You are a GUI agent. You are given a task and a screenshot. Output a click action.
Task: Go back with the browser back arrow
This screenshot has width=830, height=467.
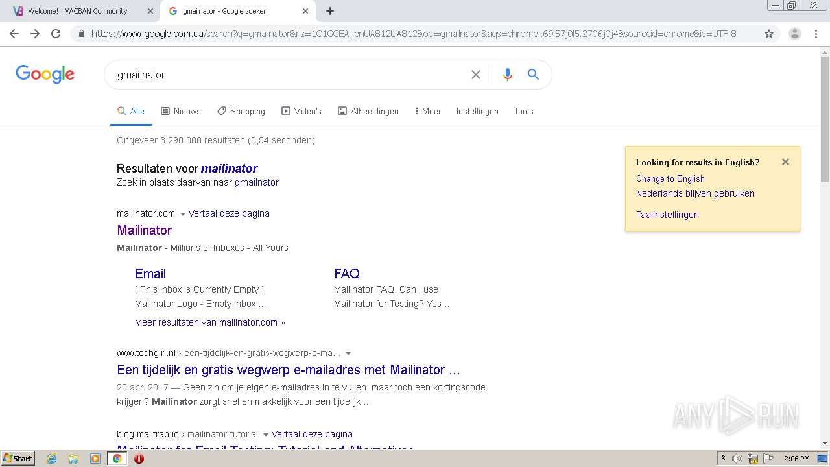pos(14,34)
